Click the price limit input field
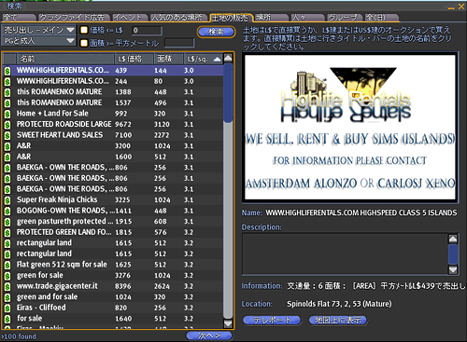The image size is (467, 342). [x=147, y=31]
